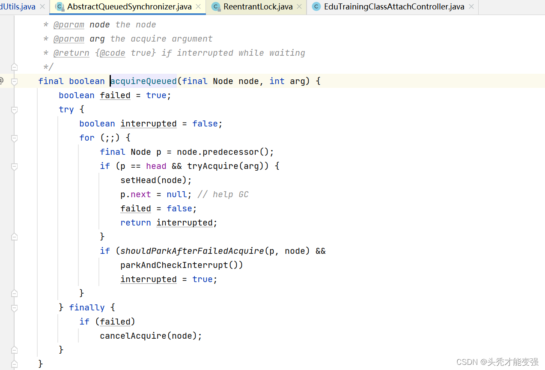Viewport: 545px width, 370px height.
Task: Close the ReentrantLock.java tab
Action: tap(299, 6)
